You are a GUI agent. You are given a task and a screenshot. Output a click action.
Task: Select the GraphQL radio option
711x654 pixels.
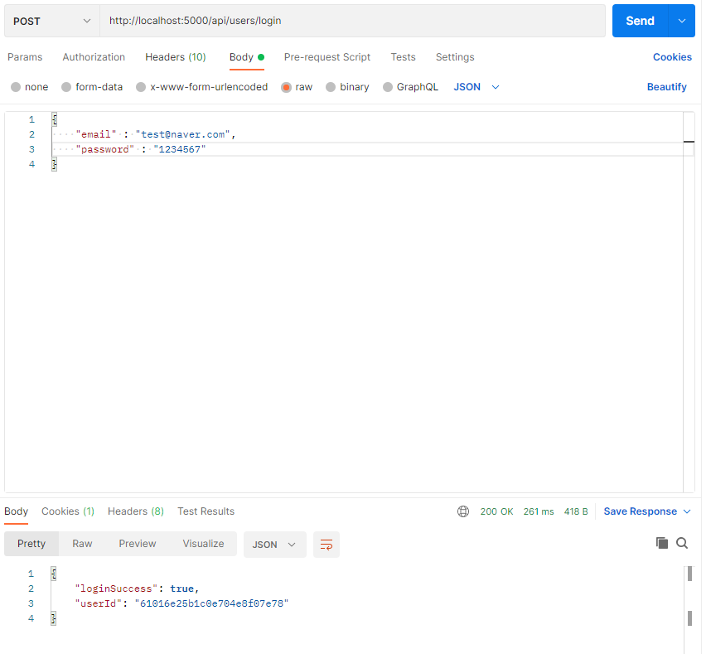[388, 87]
